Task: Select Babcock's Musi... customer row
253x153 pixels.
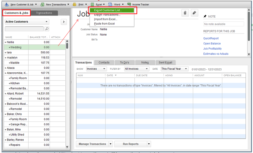Action: [x=35, y=104]
